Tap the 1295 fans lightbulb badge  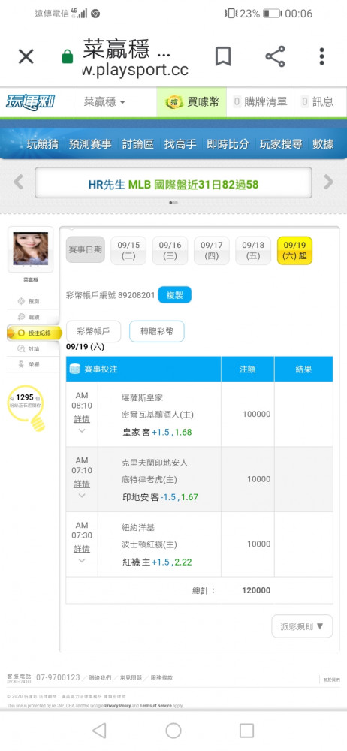point(27,406)
